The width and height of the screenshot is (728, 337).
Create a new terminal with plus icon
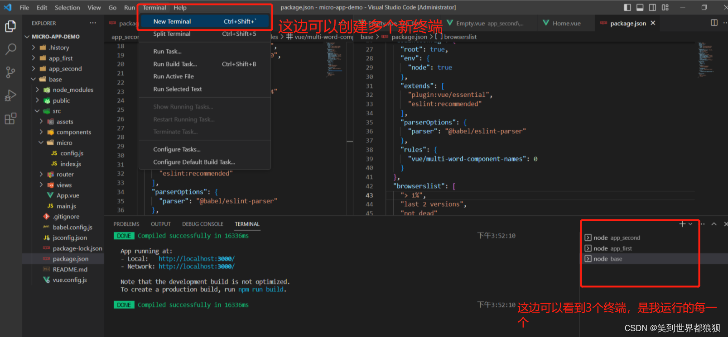682,224
